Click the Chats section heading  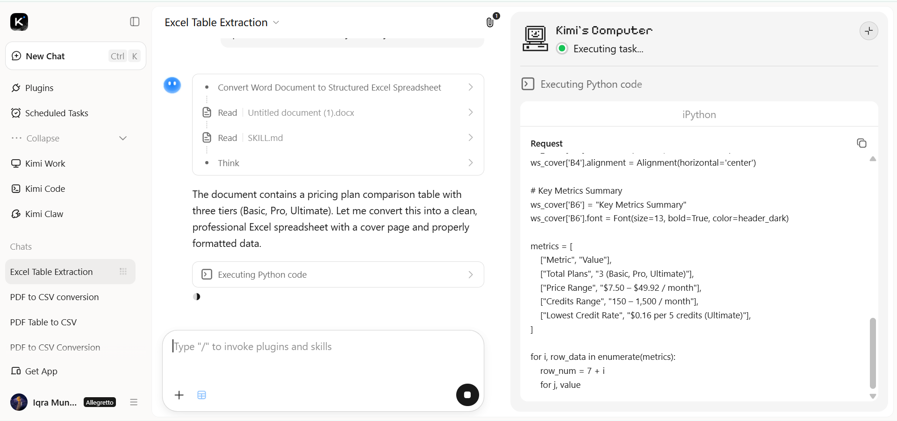click(x=21, y=246)
